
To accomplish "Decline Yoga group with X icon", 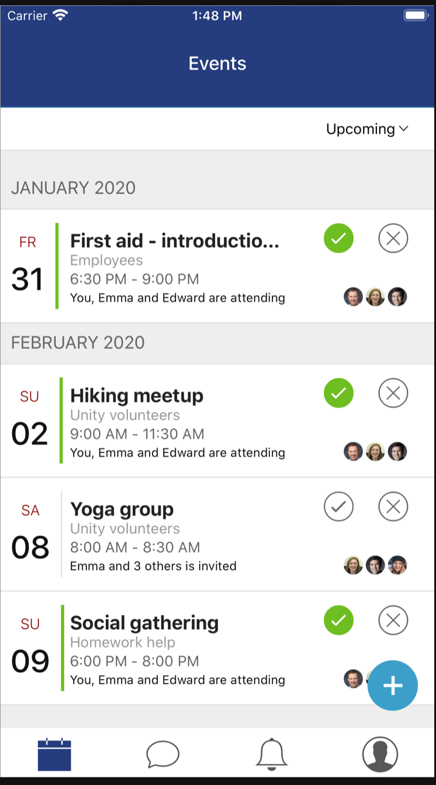I will coord(393,507).
